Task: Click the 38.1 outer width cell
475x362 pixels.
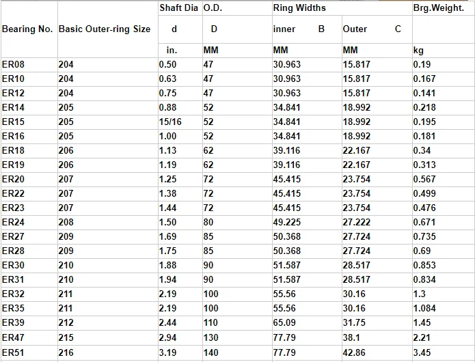Action: 352,337
